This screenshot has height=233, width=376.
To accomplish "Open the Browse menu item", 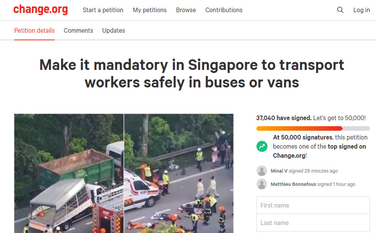I will pos(186,10).
